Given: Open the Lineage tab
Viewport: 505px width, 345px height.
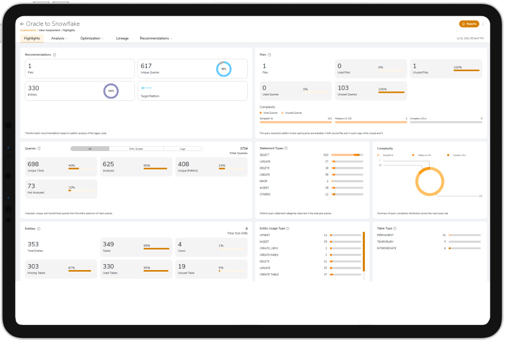Looking at the screenshot, I should 122,38.
